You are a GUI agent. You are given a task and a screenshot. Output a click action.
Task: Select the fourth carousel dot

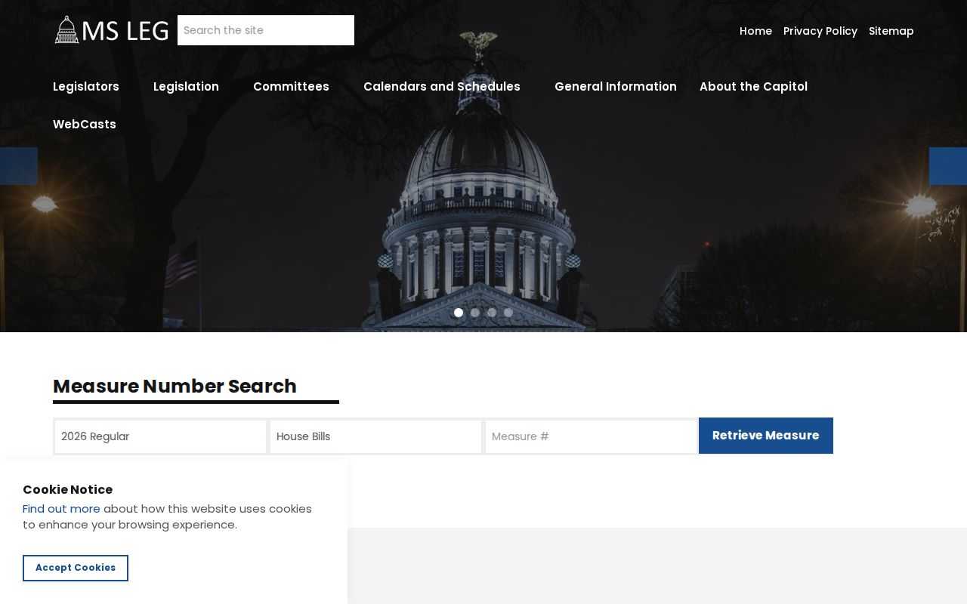click(x=508, y=313)
